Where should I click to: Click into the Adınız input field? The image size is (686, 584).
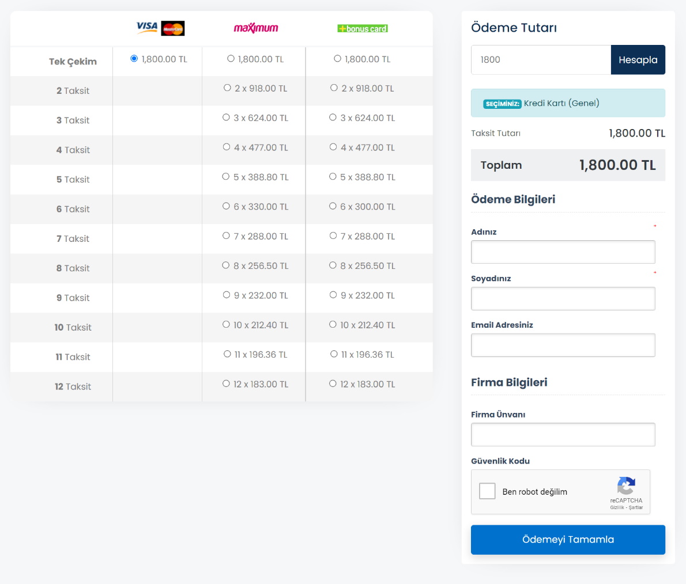563,252
